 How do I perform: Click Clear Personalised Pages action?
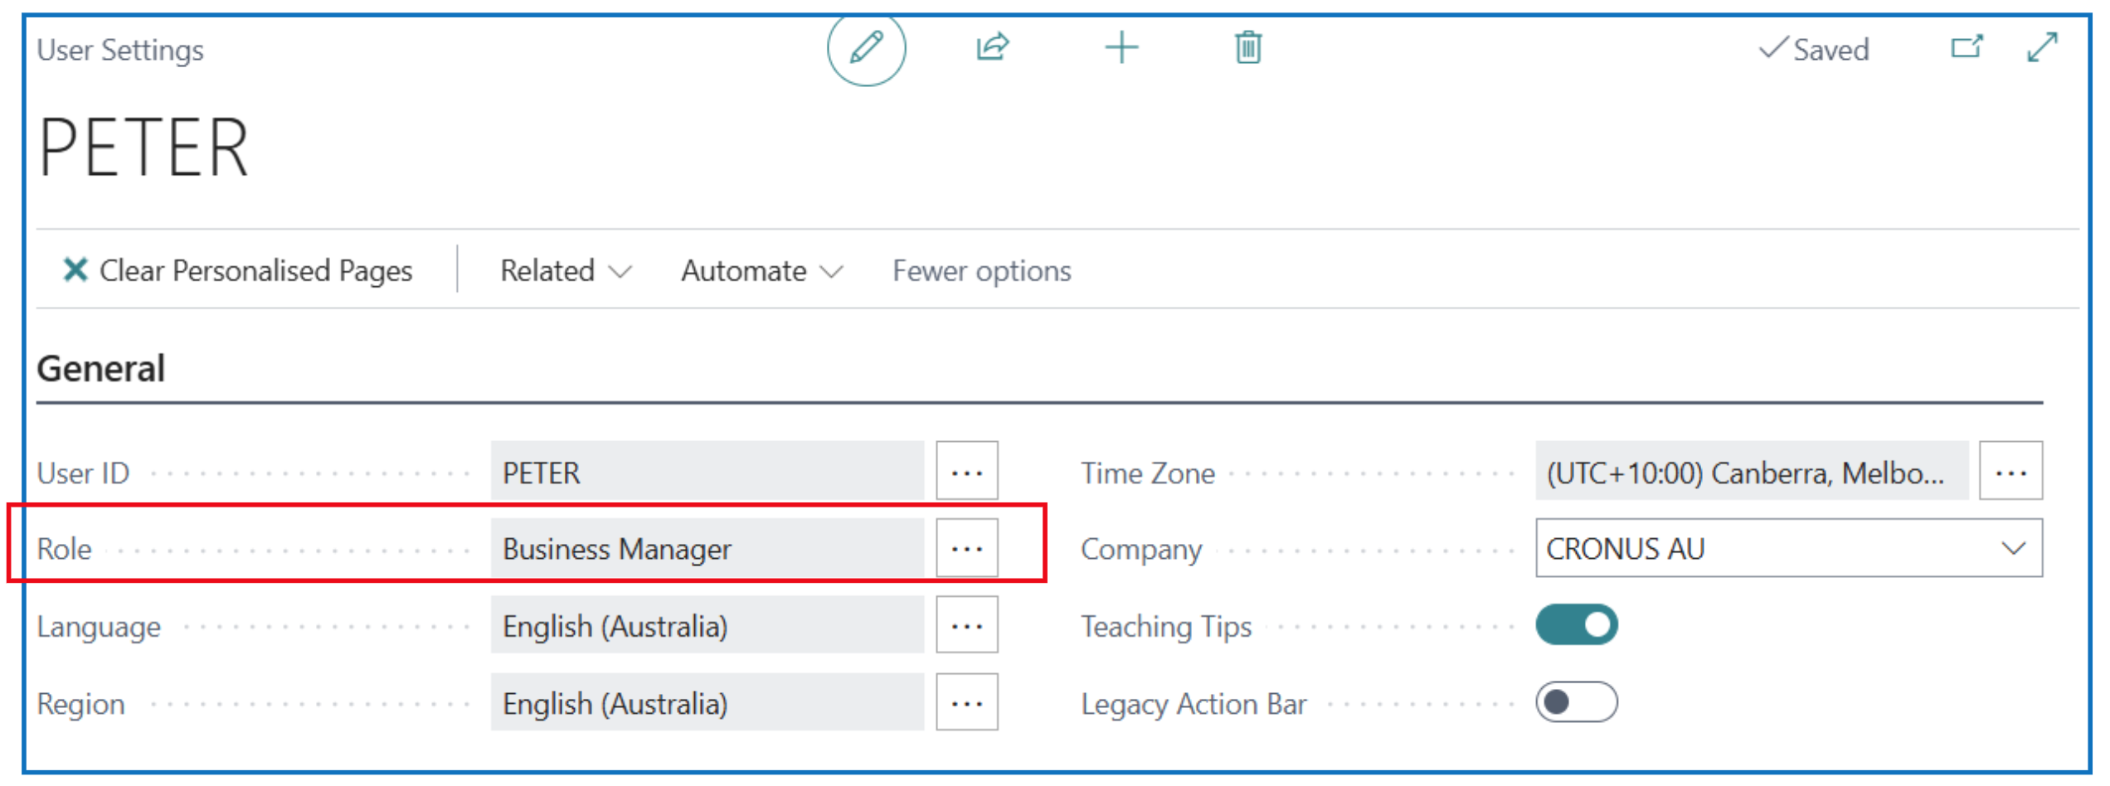[237, 270]
